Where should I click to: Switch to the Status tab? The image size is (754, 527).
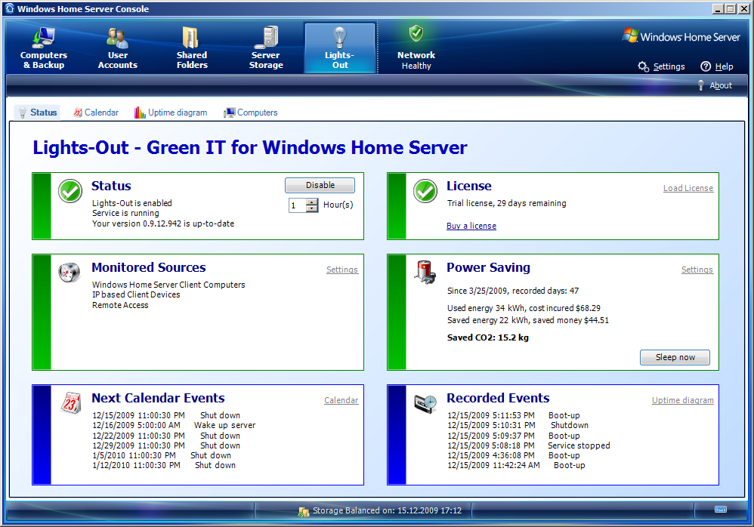pyautogui.click(x=37, y=112)
